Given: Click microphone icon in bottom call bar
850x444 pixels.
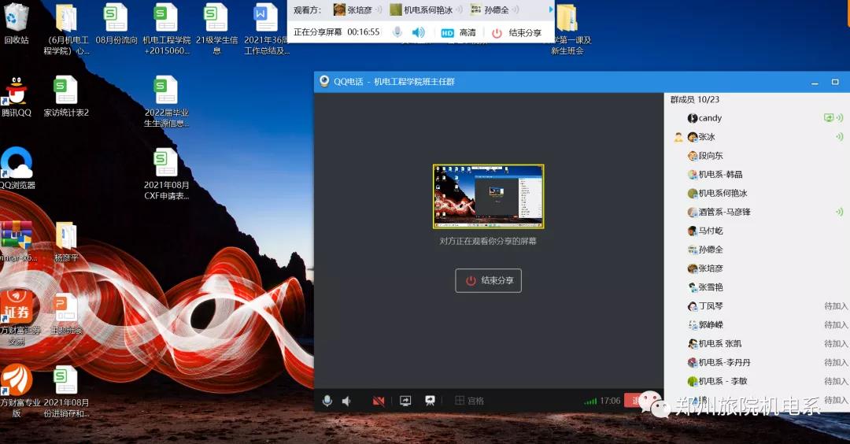Looking at the screenshot, I should [327, 401].
